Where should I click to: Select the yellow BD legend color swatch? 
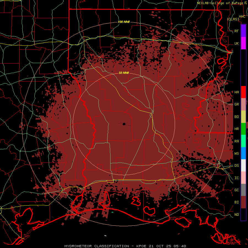coord(243,117)
